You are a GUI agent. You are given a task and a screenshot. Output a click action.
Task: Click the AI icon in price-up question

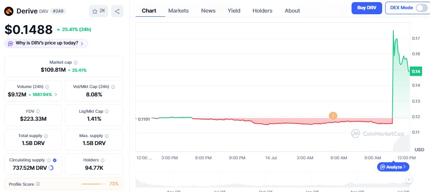[x=10, y=44]
